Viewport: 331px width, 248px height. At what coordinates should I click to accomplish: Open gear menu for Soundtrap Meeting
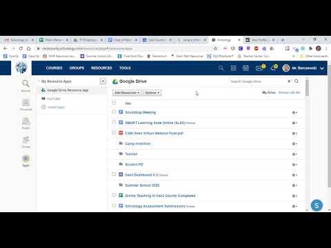[294, 112]
